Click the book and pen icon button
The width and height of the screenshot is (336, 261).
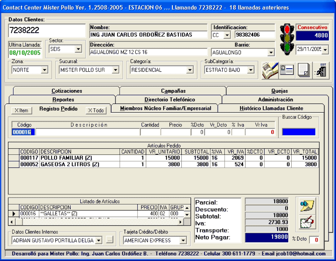(x=270, y=70)
